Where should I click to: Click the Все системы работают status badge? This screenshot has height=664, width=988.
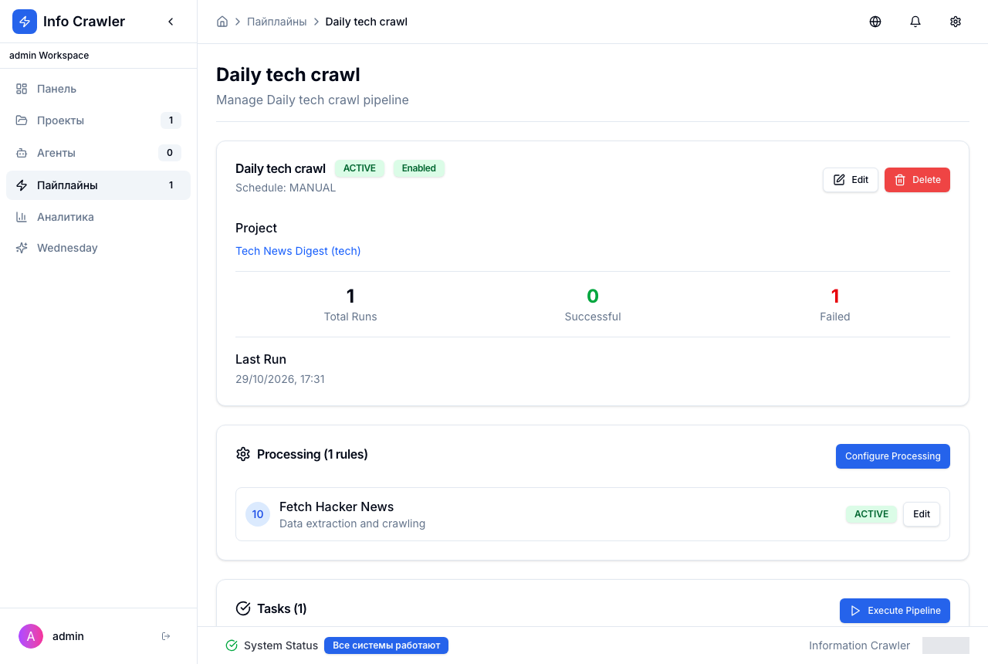(x=386, y=645)
